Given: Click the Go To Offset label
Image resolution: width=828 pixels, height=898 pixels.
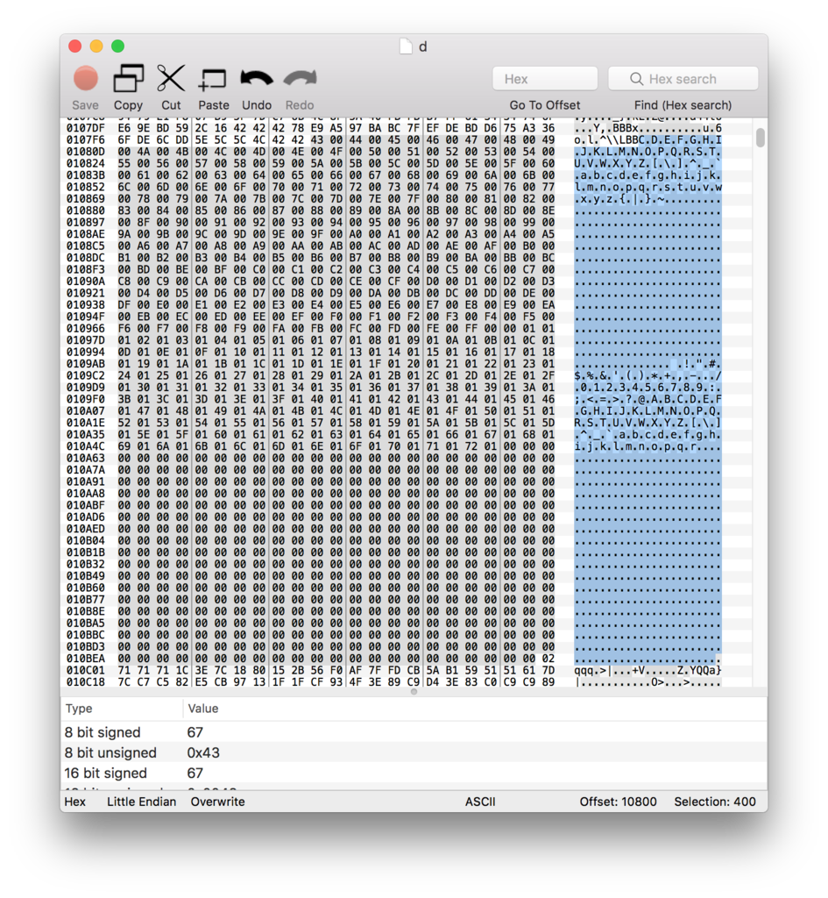Looking at the screenshot, I should [545, 105].
